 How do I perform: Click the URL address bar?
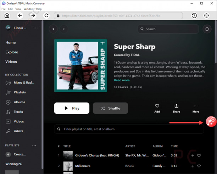[118, 16]
